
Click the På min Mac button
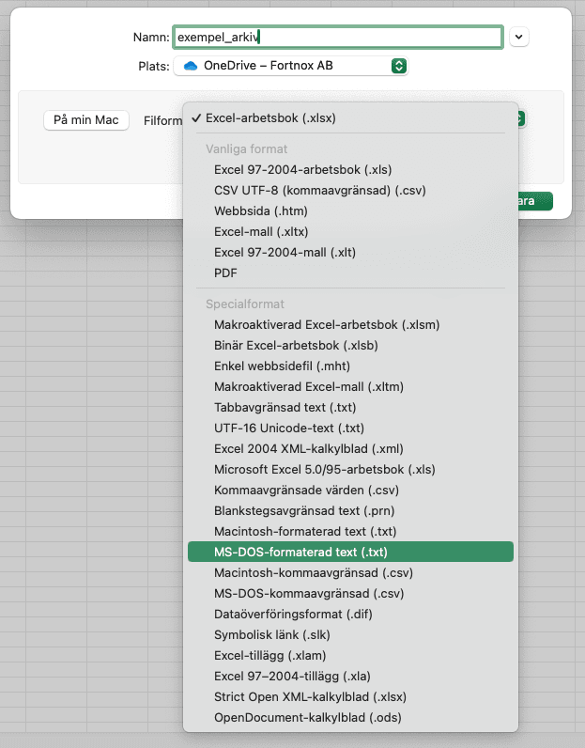(86, 119)
